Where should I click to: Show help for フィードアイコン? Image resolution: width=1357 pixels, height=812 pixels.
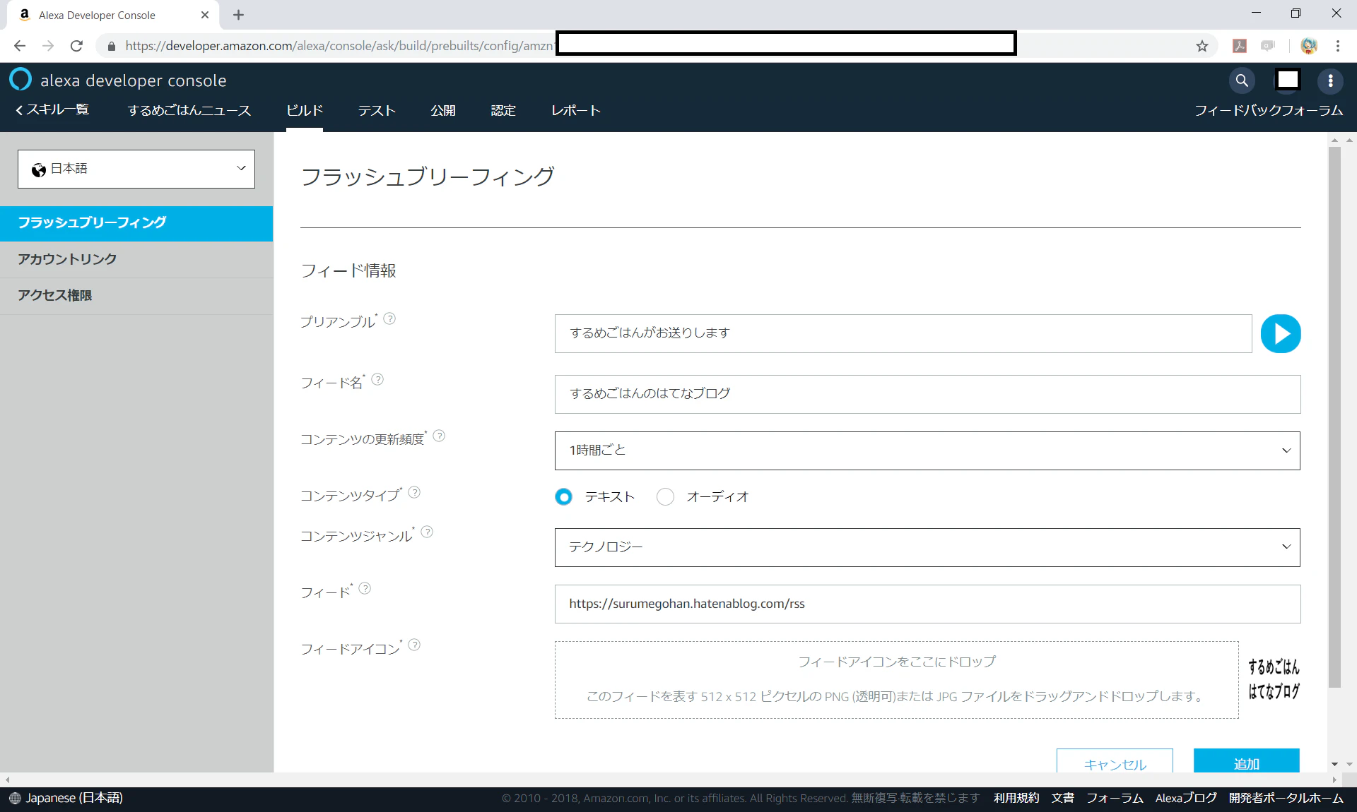[414, 645]
